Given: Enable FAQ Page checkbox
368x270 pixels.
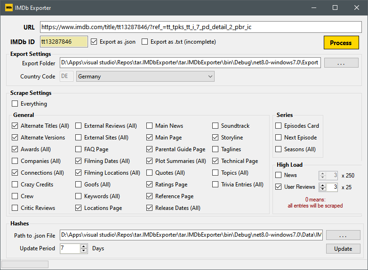Looking at the screenshot, I should coord(79,149).
